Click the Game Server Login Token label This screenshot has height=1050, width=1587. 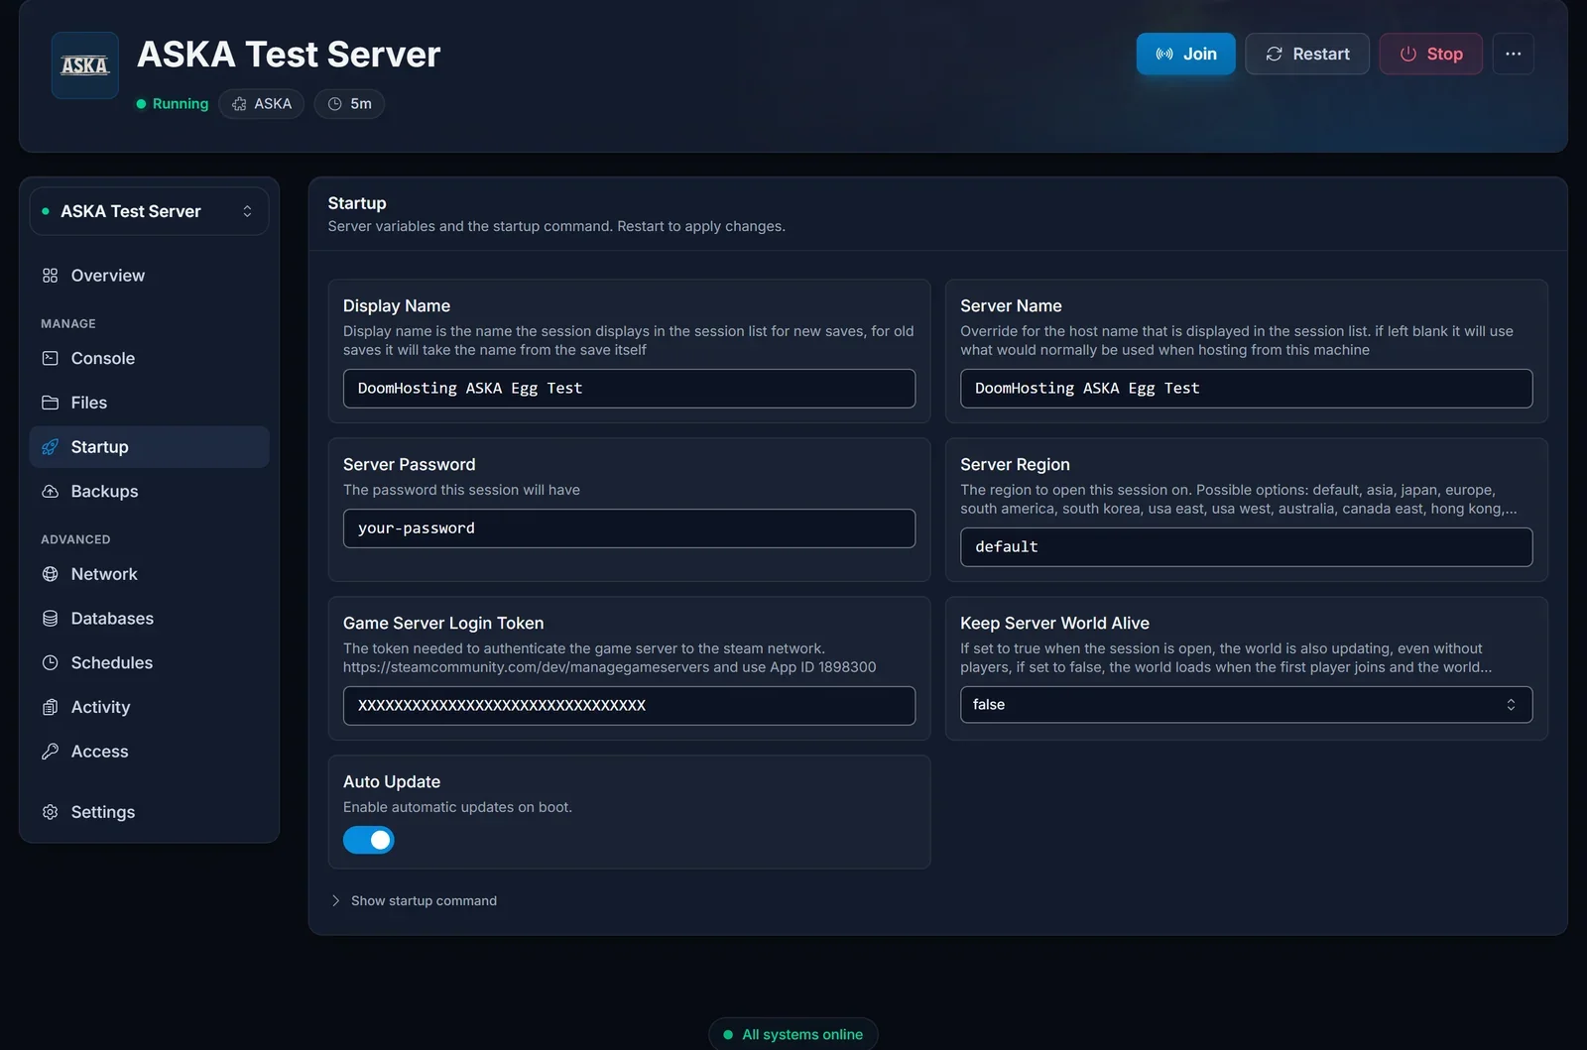point(443,623)
